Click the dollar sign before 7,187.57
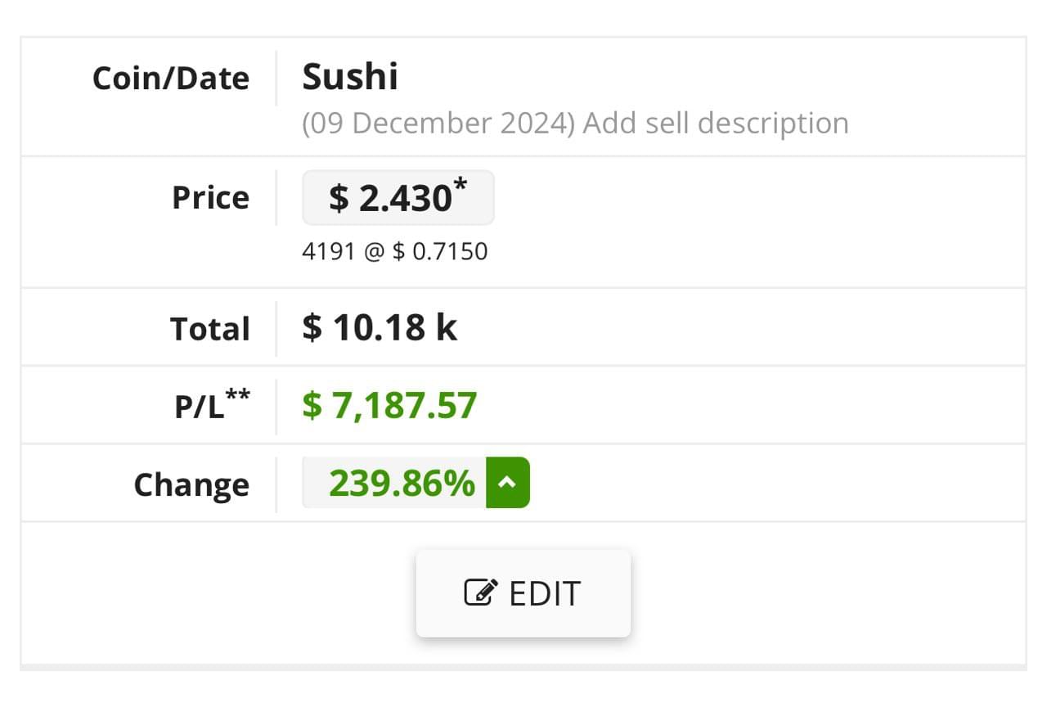This screenshot has width=1047, height=707. [x=312, y=406]
